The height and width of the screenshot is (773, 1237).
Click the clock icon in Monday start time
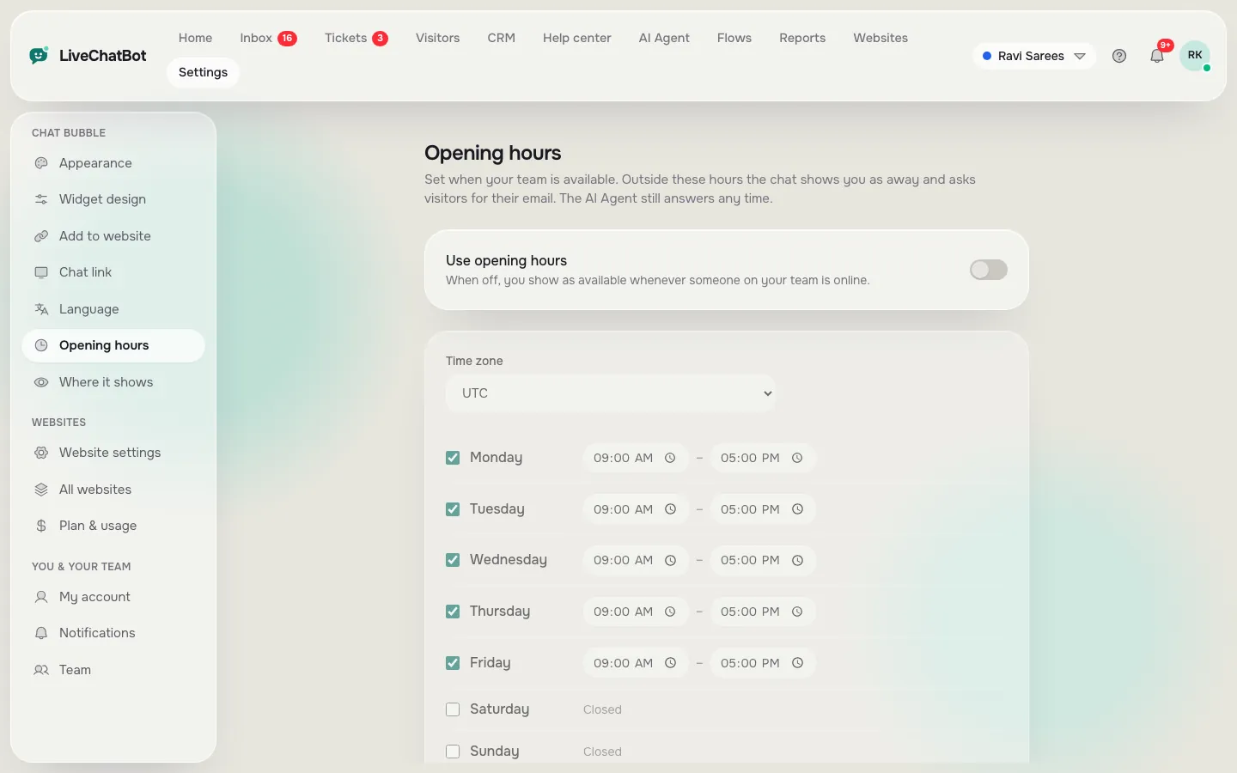click(x=670, y=458)
